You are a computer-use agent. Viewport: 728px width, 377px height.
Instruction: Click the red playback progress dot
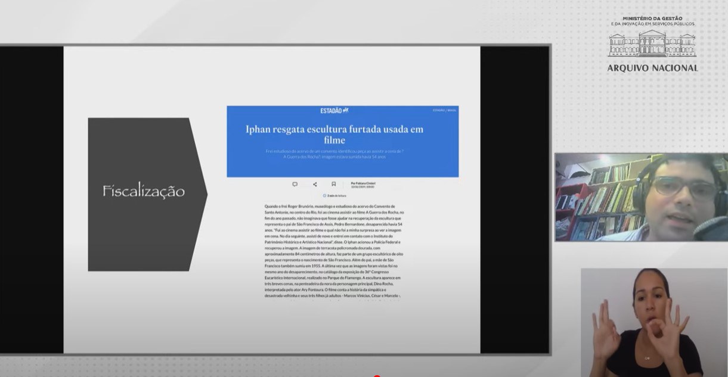pos(376,376)
